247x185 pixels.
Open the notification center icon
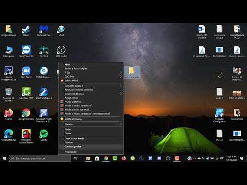[x=241, y=158]
